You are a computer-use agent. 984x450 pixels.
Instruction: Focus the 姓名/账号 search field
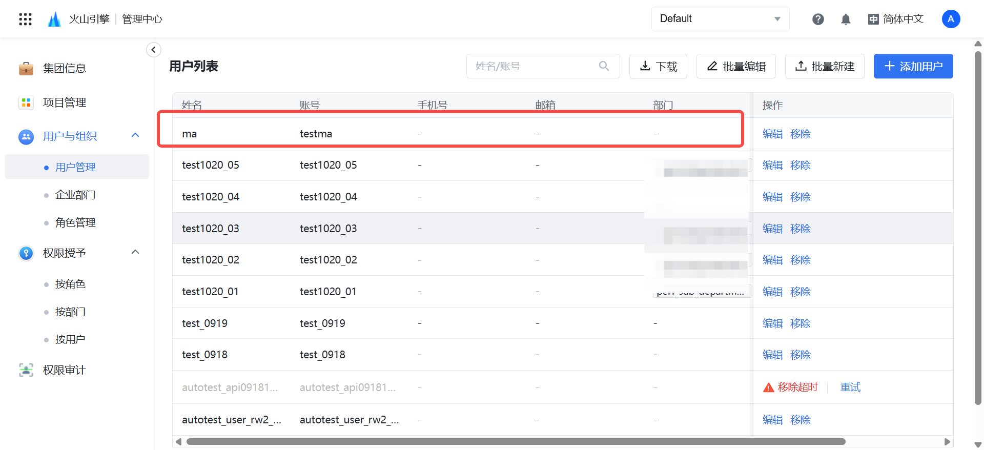(543, 66)
